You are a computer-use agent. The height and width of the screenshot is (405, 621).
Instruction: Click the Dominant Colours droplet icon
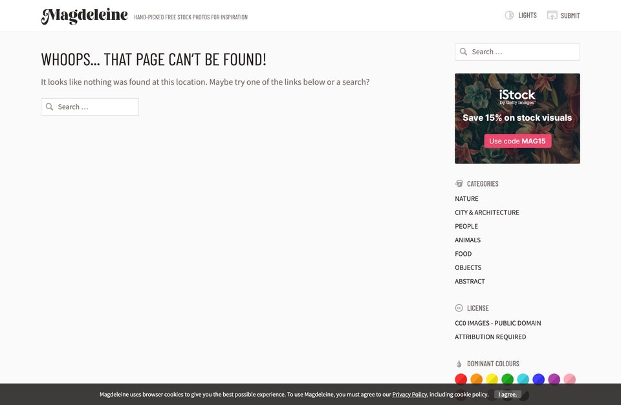click(459, 364)
